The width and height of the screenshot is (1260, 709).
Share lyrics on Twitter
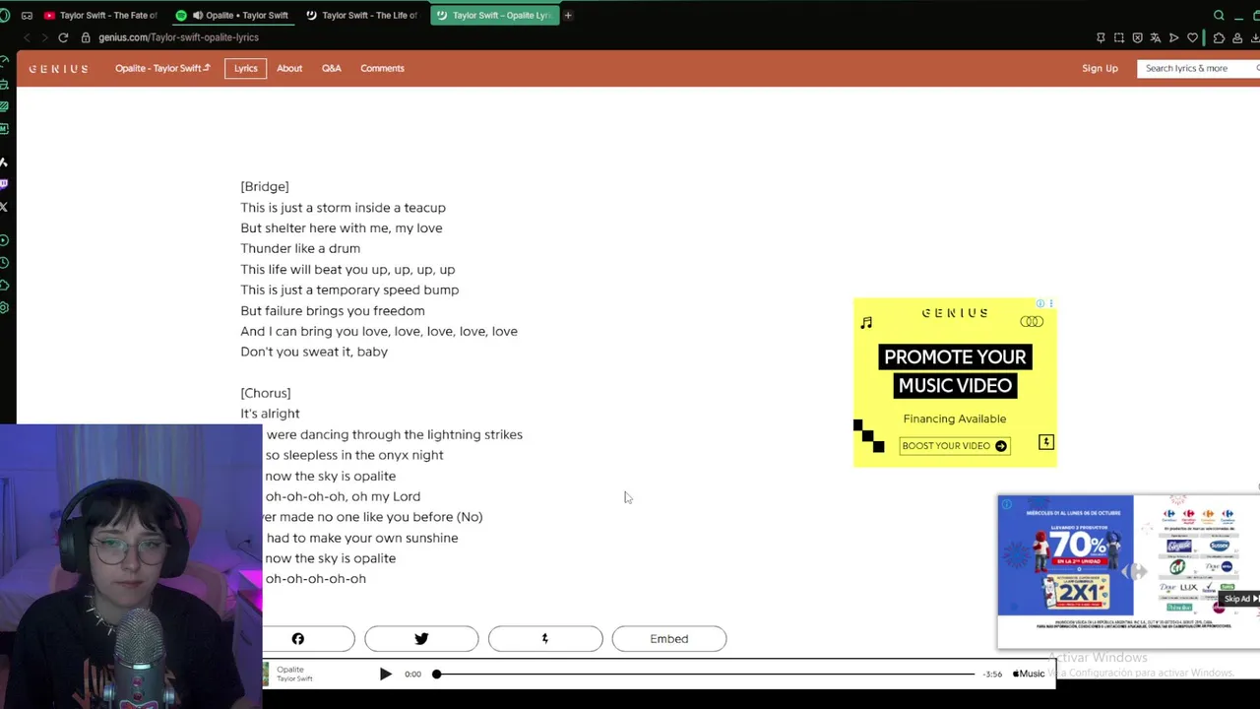[x=421, y=639]
